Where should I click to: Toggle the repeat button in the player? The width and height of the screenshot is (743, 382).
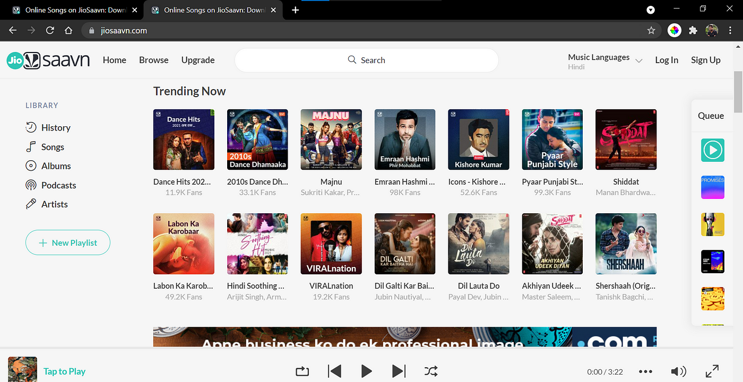coord(302,371)
